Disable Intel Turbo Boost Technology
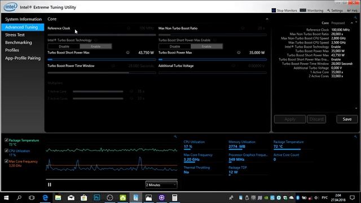The width and height of the screenshot is (361, 203). [x=64, y=46]
